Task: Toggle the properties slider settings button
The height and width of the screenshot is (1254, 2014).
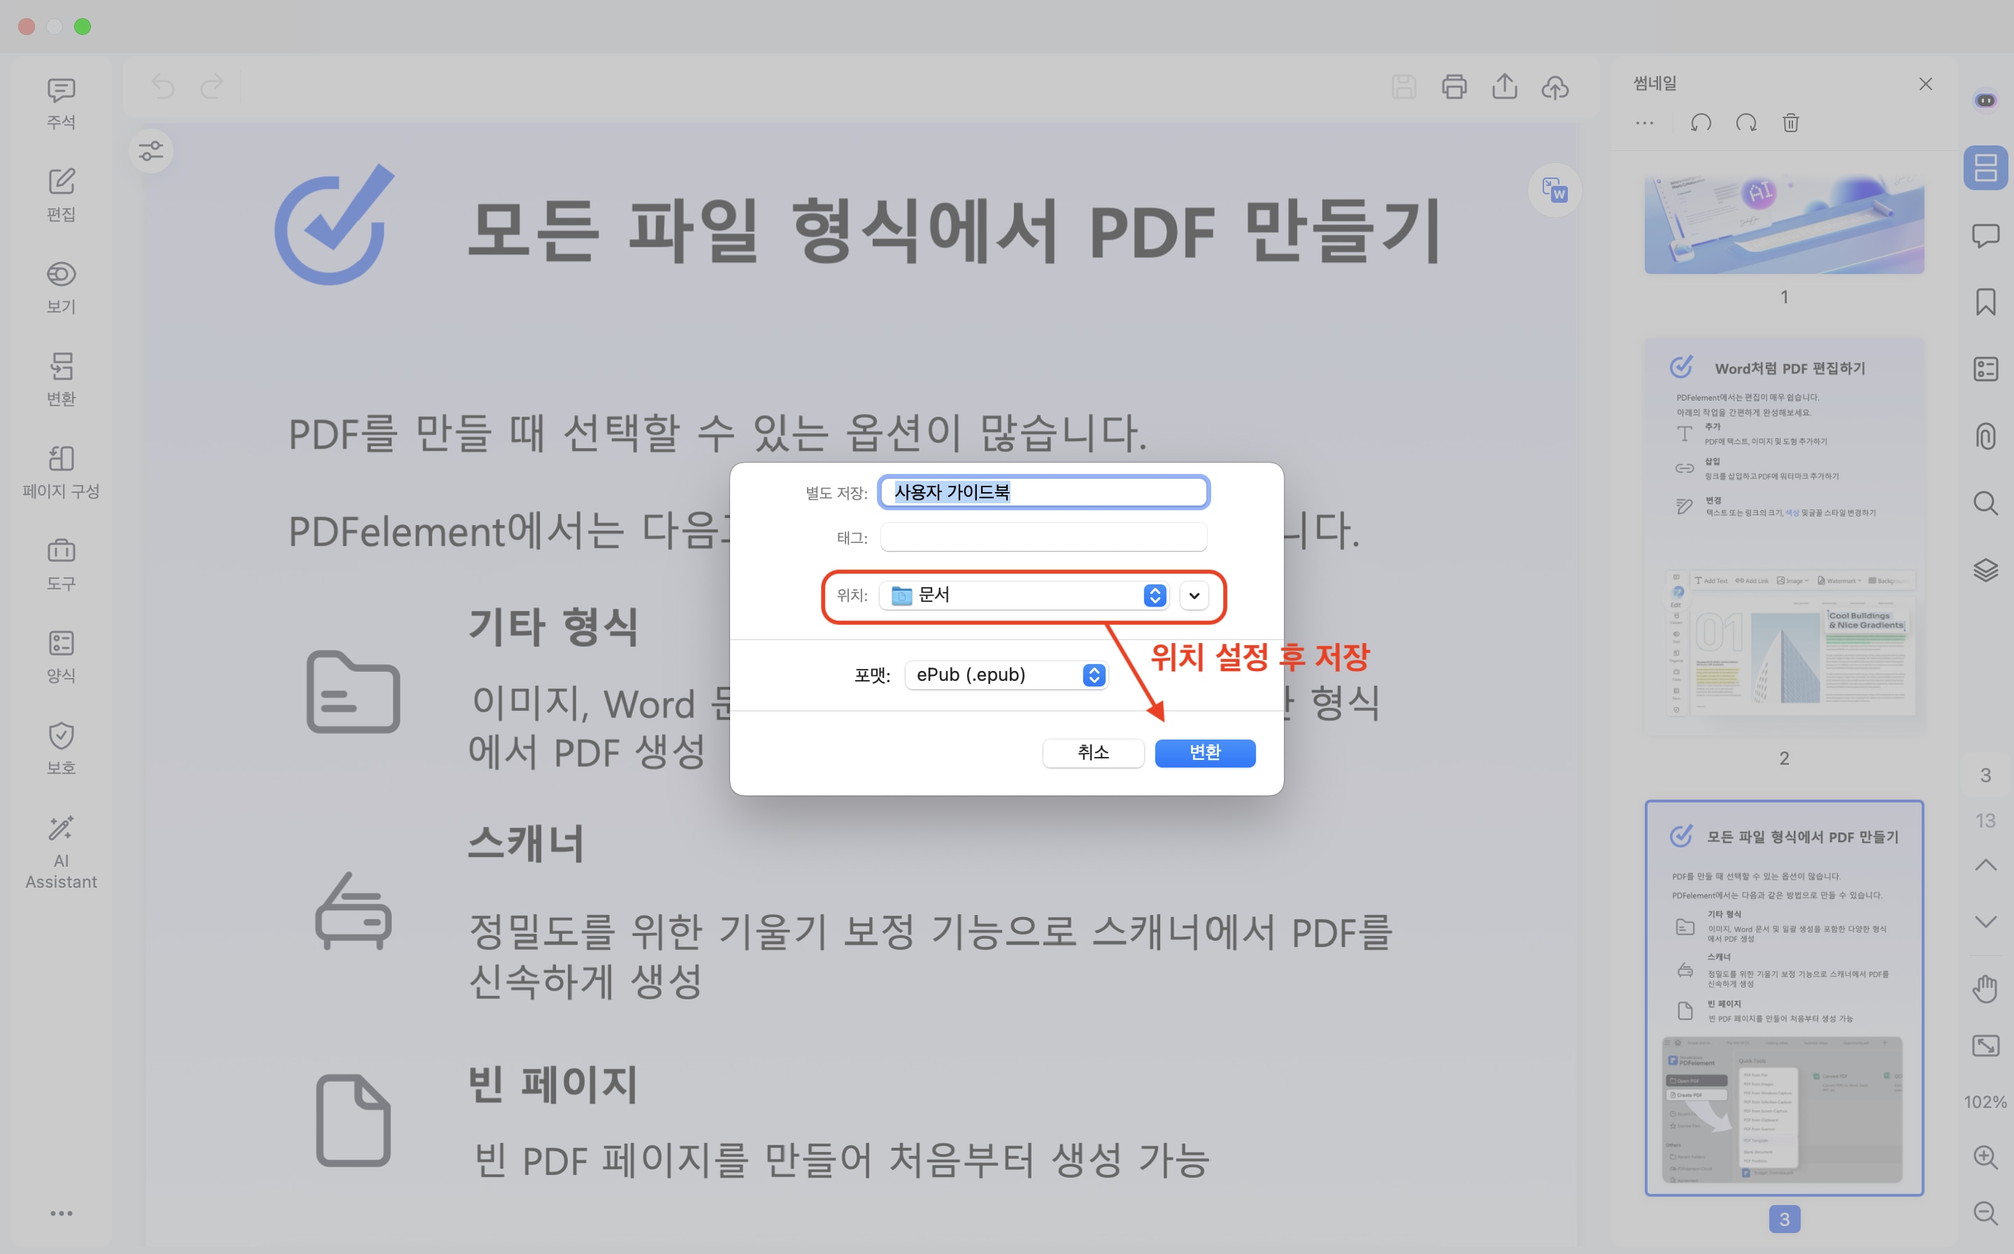Action: pos(151,151)
